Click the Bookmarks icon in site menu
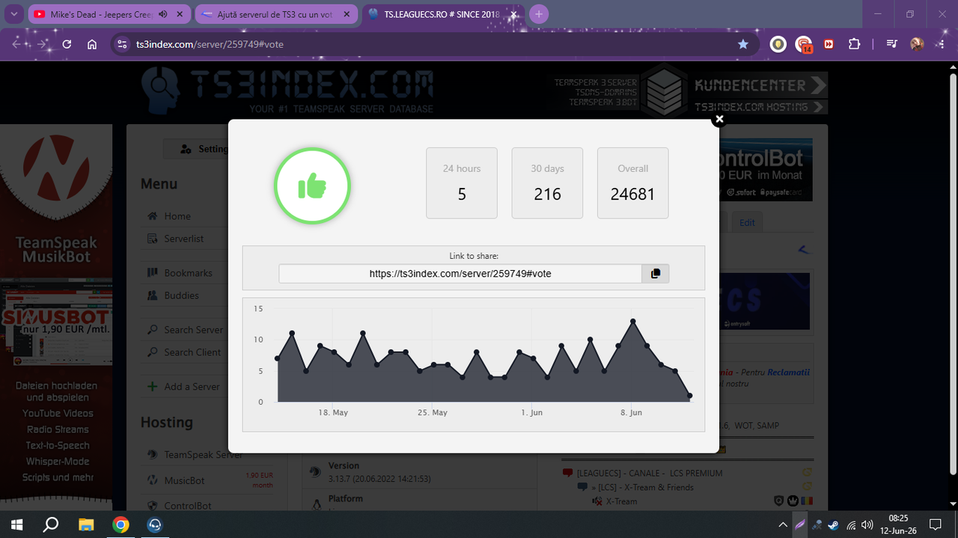This screenshot has width=958, height=538. tap(152, 273)
